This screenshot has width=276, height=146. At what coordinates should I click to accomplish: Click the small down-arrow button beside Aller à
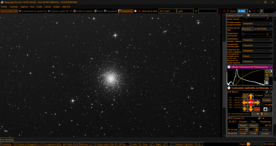pyautogui.click(x=262, y=114)
